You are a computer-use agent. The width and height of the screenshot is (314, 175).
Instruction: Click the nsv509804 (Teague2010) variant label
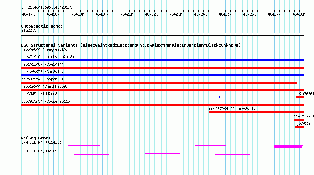pyautogui.click(x=44, y=49)
